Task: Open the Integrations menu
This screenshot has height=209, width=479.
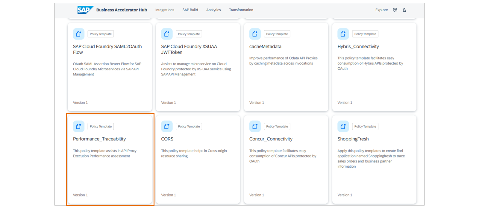Action: click(x=165, y=10)
